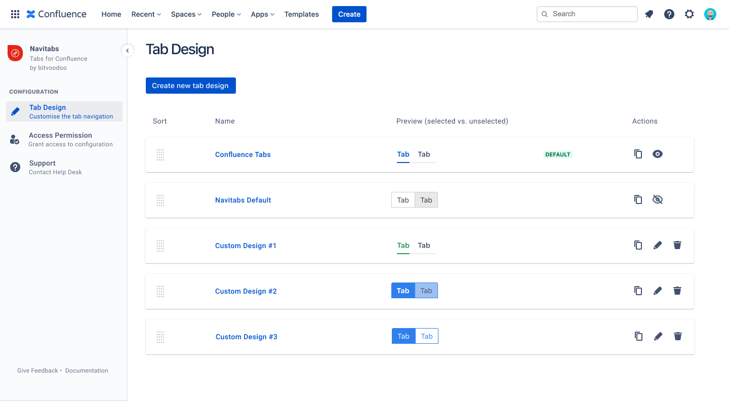Edit Custom Design #1 with pencil icon

point(658,245)
